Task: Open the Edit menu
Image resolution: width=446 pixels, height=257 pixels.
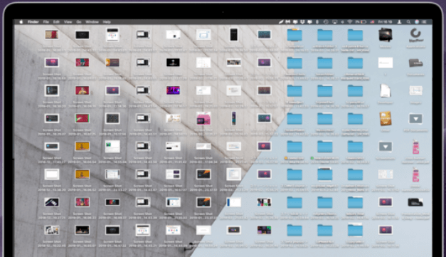Action: click(56, 22)
